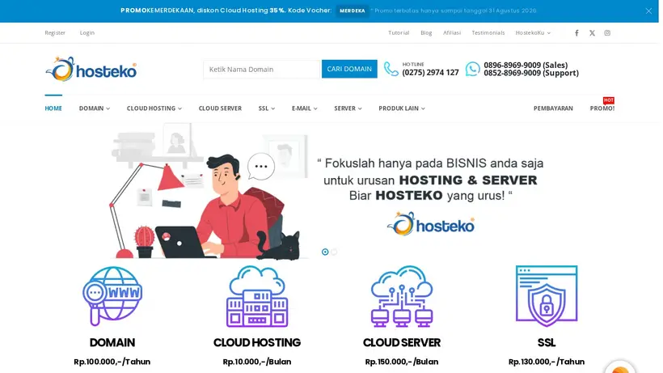Click the Cloud Server network icon
The height and width of the screenshot is (373, 663).
click(402, 296)
